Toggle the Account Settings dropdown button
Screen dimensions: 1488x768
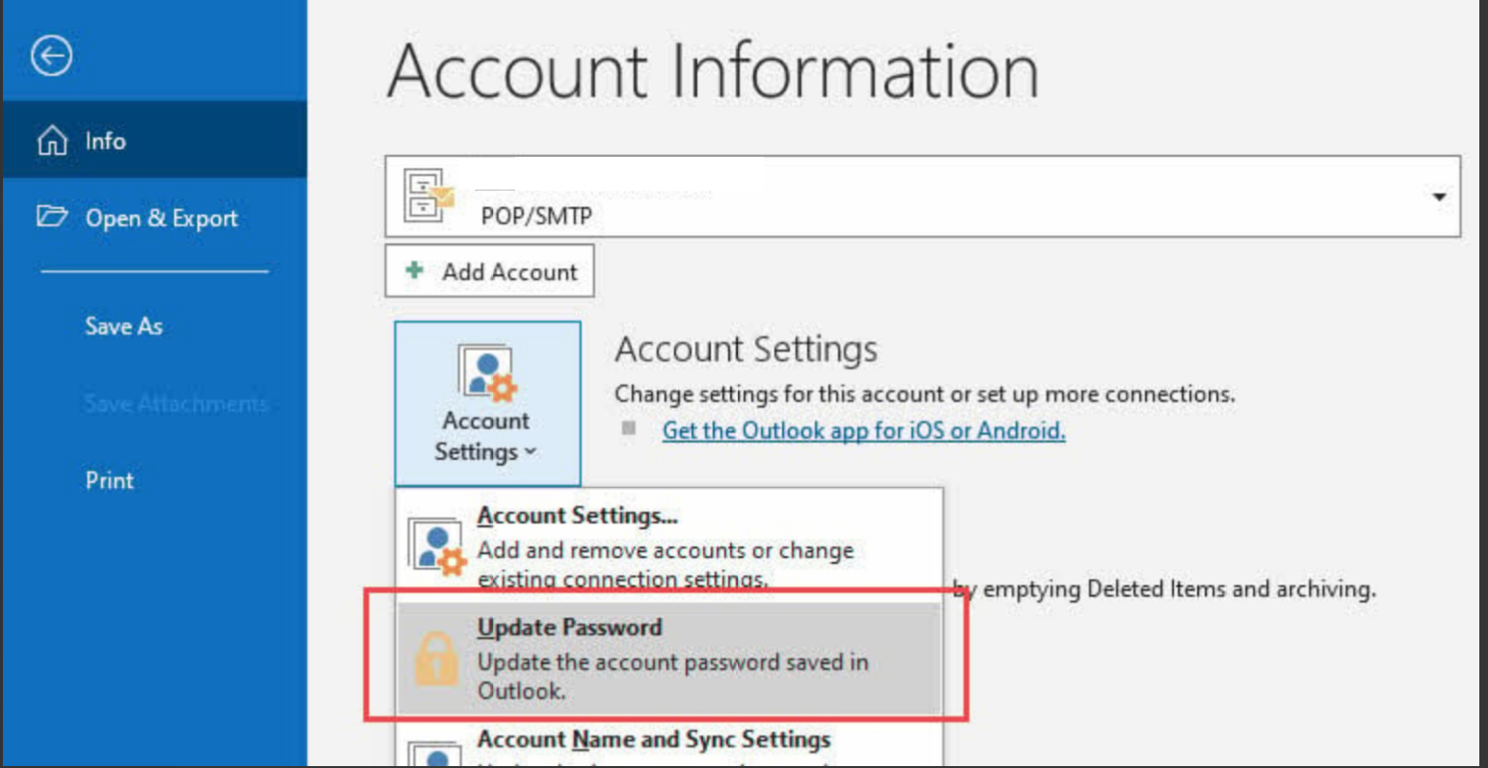click(x=487, y=403)
